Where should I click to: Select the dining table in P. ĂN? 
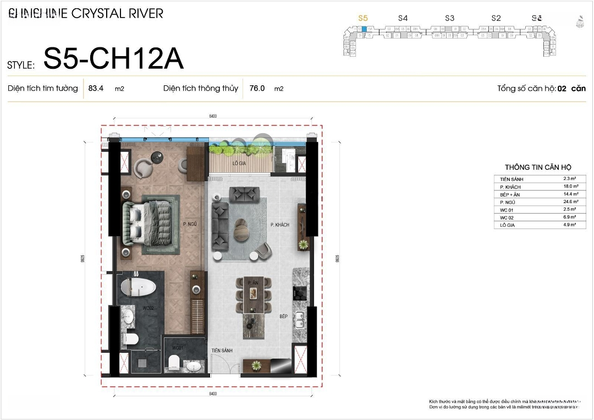tap(253, 294)
